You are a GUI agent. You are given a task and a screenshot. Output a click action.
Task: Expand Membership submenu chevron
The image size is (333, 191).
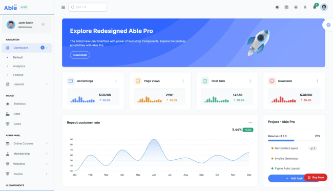(47, 154)
